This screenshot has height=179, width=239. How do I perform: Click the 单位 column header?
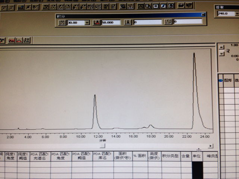197,156
